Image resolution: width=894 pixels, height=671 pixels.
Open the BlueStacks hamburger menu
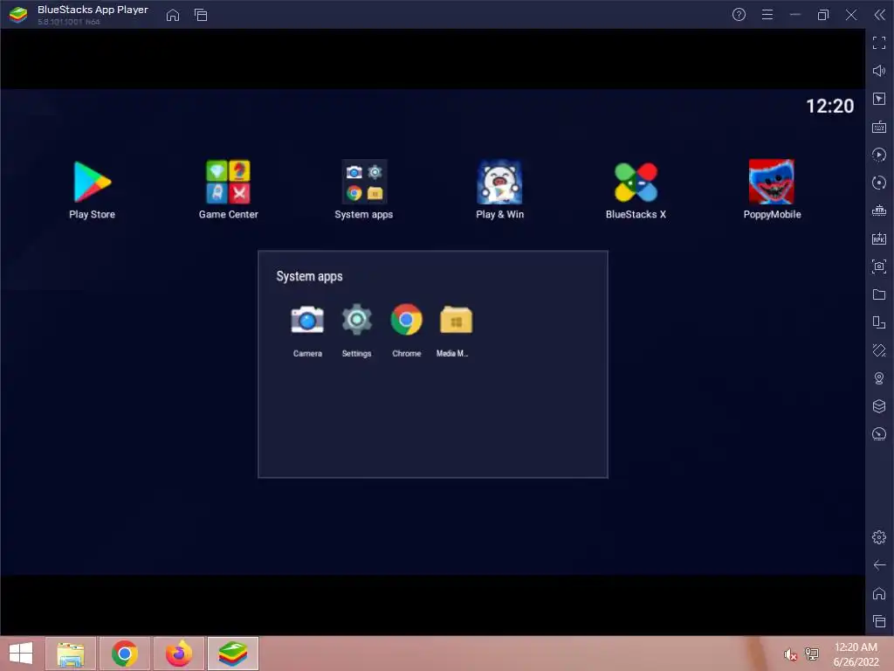tap(767, 15)
